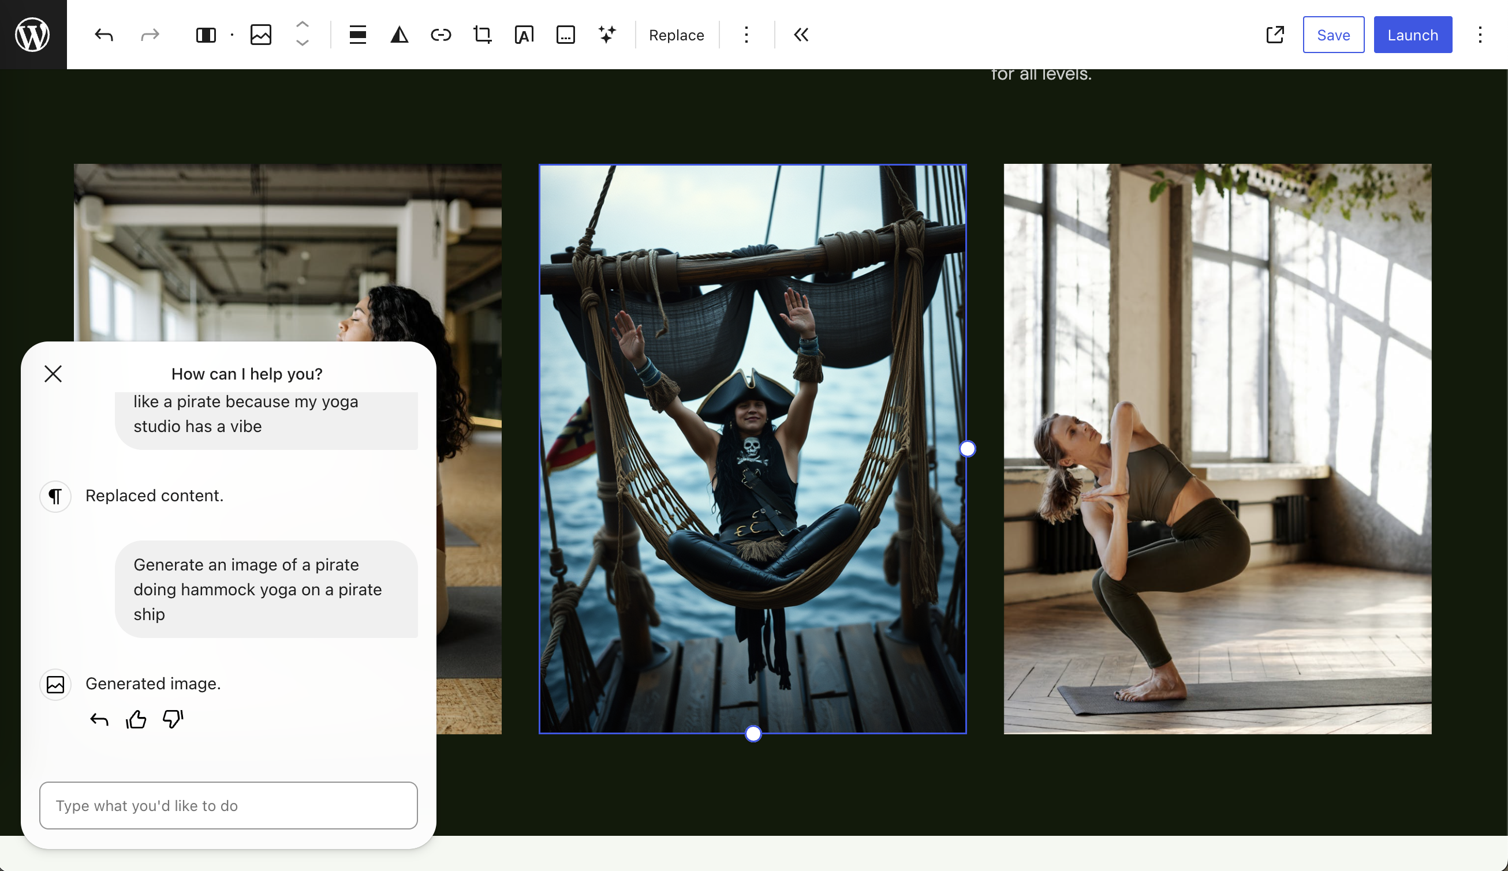This screenshot has width=1508, height=871.
Task: Click the Save button
Action: tap(1333, 35)
